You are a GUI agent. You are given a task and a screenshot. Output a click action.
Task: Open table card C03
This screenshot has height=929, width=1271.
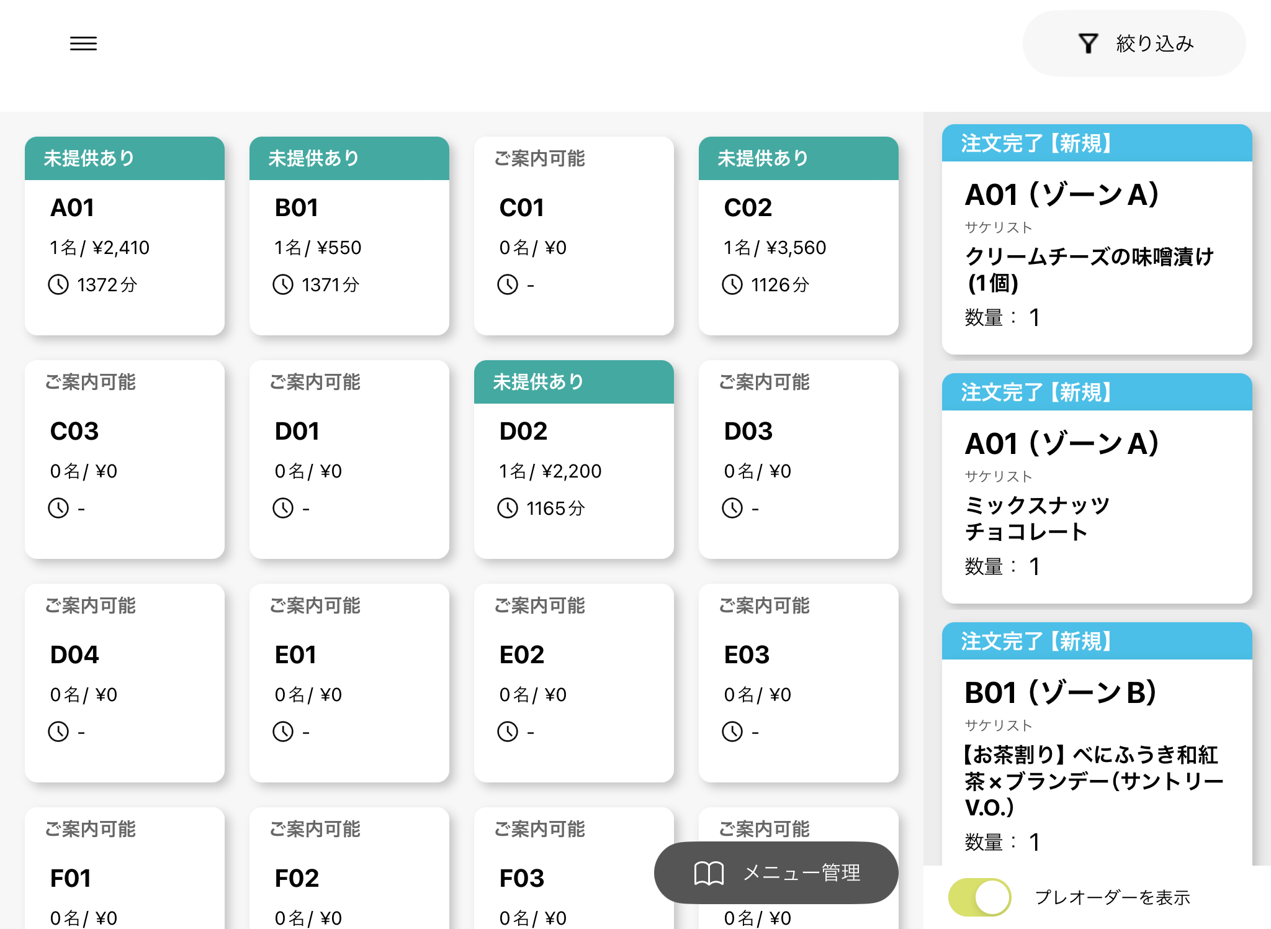click(124, 460)
